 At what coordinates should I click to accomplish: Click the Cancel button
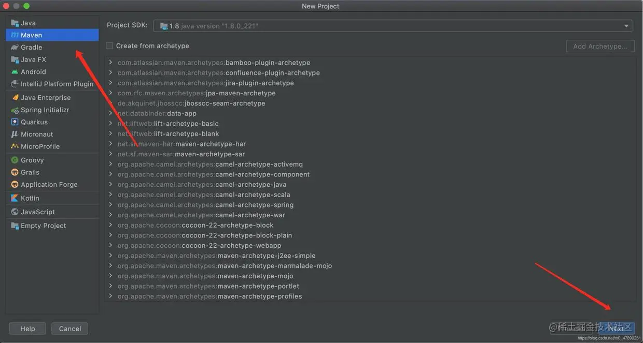pyautogui.click(x=70, y=329)
